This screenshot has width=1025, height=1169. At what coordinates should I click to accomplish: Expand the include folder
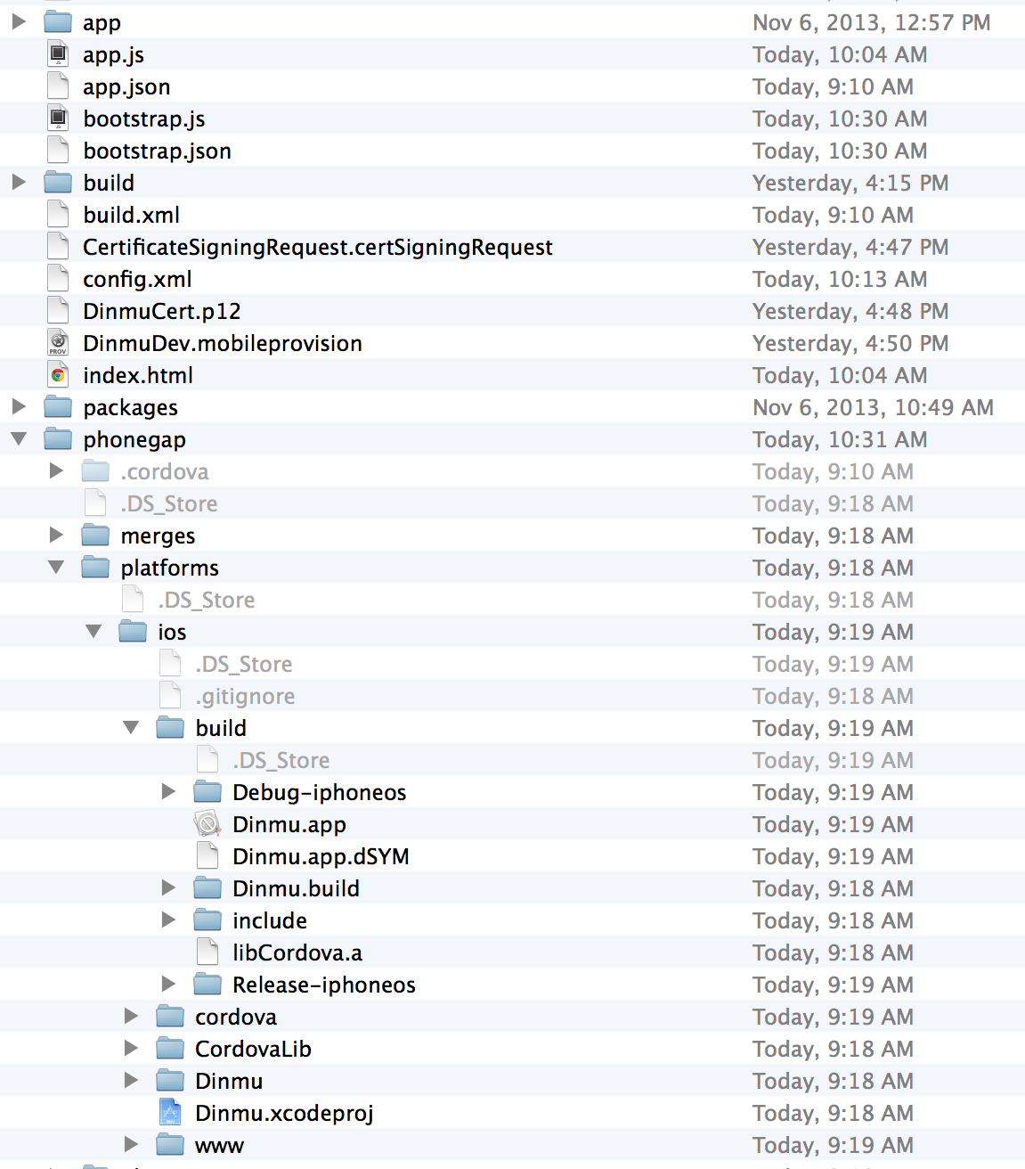[x=168, y=920]
